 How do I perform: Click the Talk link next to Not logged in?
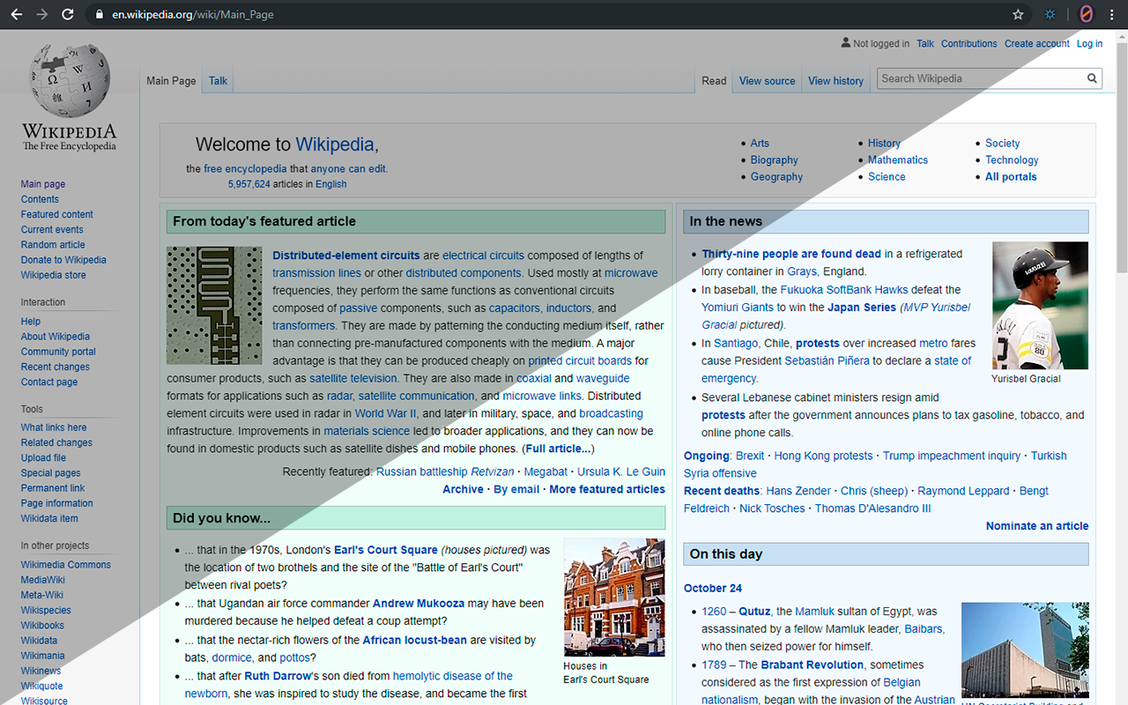[925, 44]
